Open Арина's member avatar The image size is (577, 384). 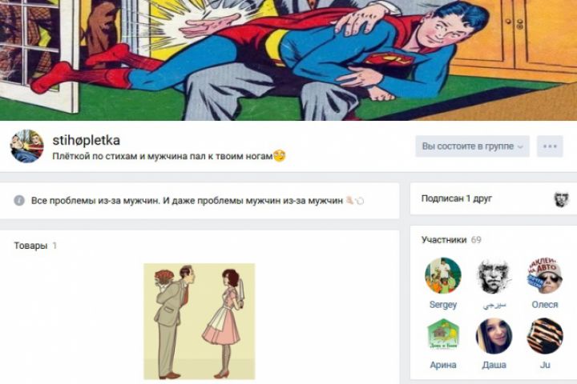[x=443, y=336]
